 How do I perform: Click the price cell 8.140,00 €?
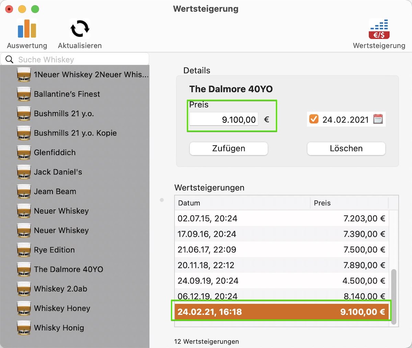coord(364,296)
